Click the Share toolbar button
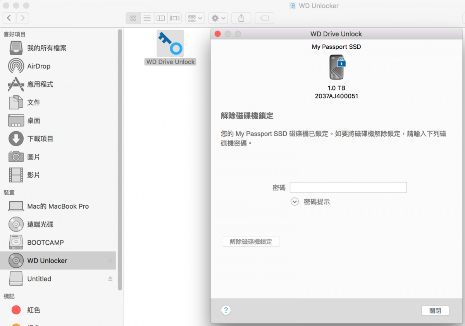The image size is (465, 326). click(x=241, y=18)
